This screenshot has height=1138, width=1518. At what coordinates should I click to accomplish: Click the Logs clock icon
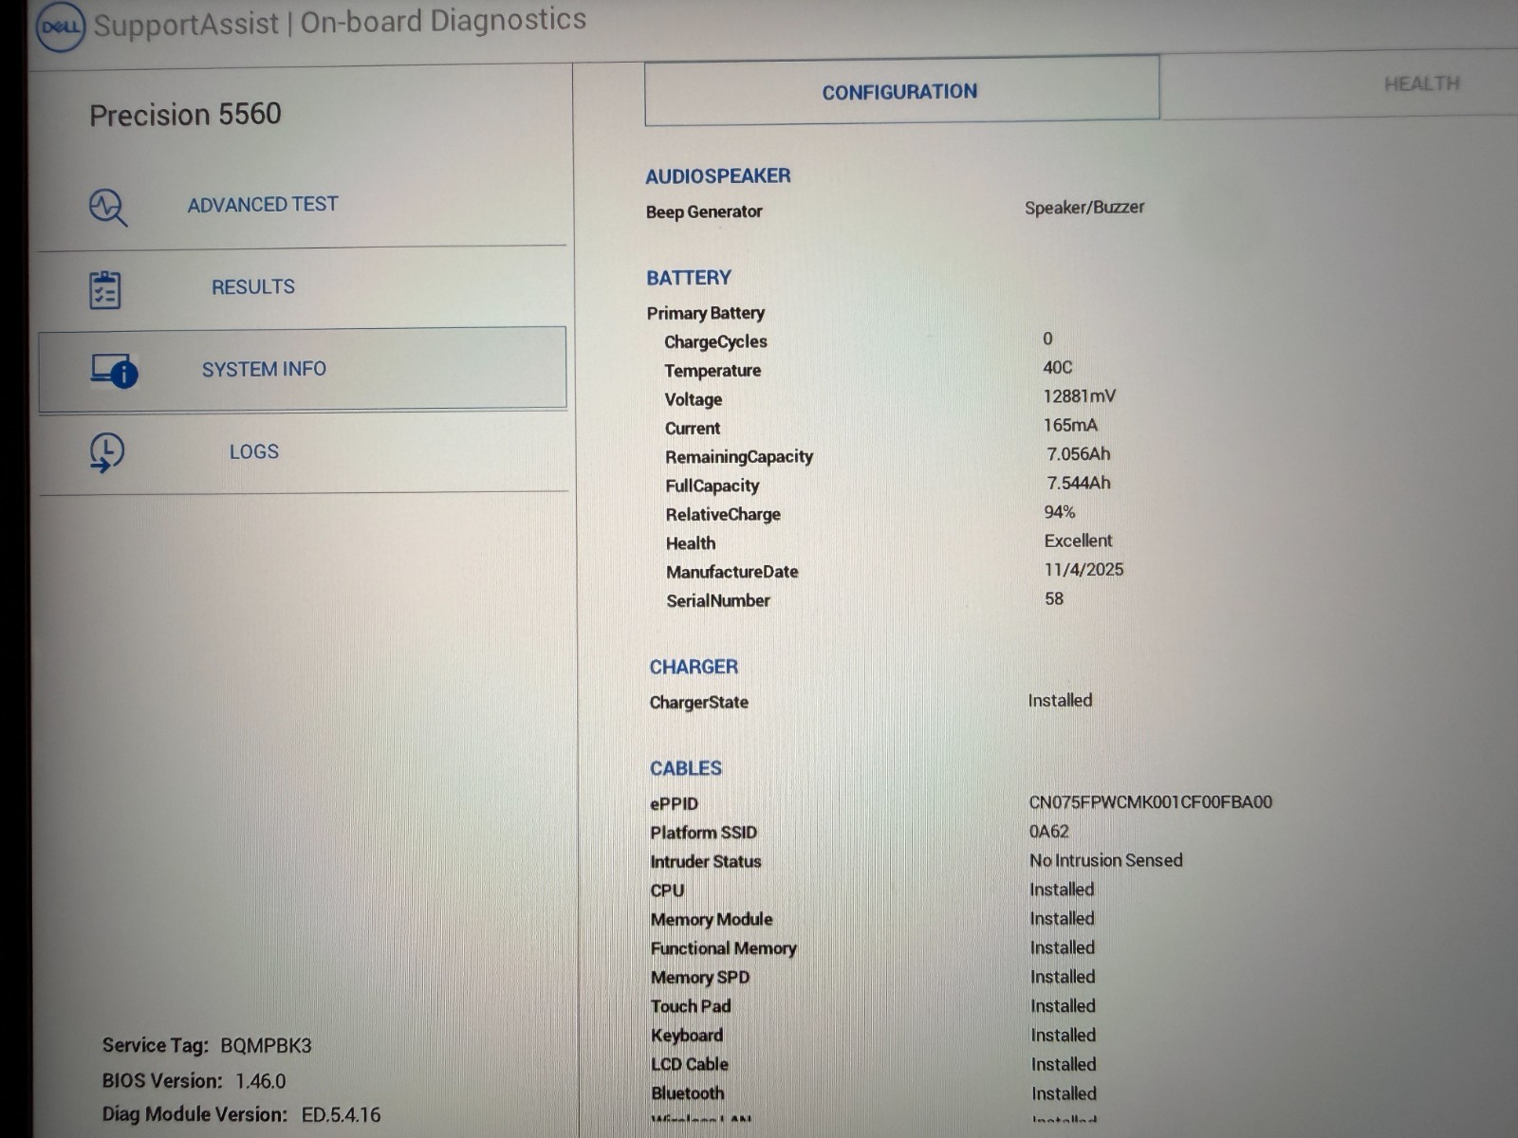click(106, 452)
